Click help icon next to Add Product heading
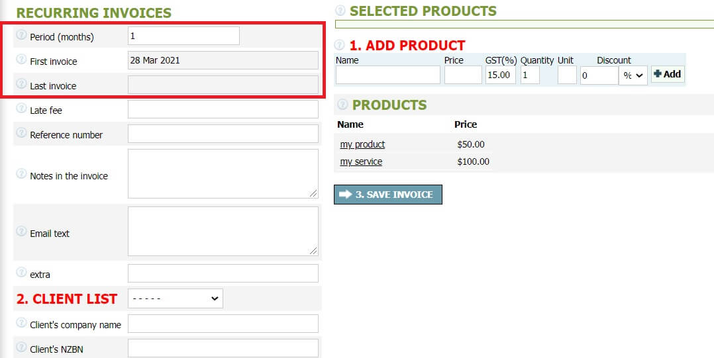Image resolution: width=714 pixels, height=358 pixels. tap(339, 45)
